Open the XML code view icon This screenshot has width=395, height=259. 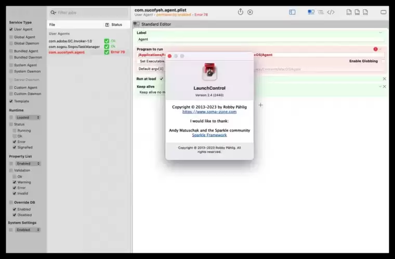(x=331, y=12)
